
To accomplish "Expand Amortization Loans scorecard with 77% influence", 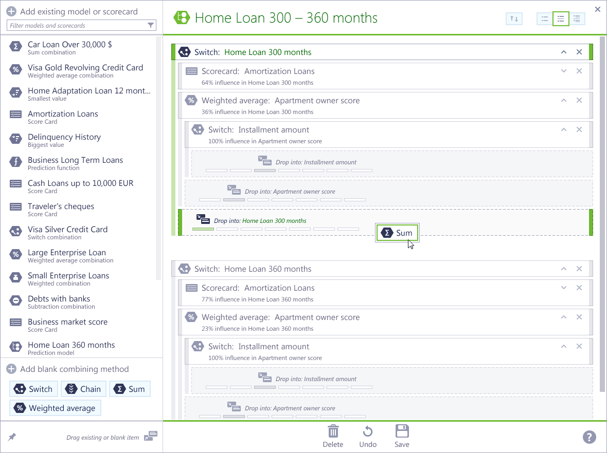I will point(564,288).
